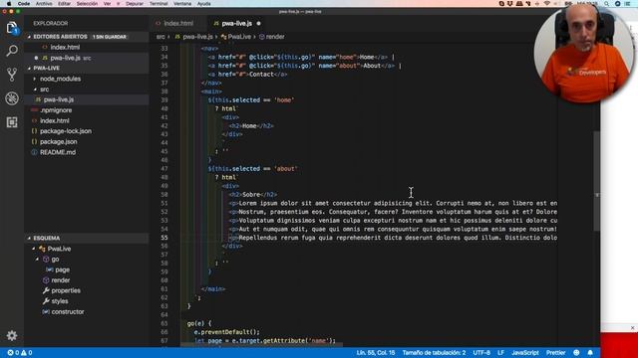Collapse the PWA-LIVE folder section

coord(29,69)
